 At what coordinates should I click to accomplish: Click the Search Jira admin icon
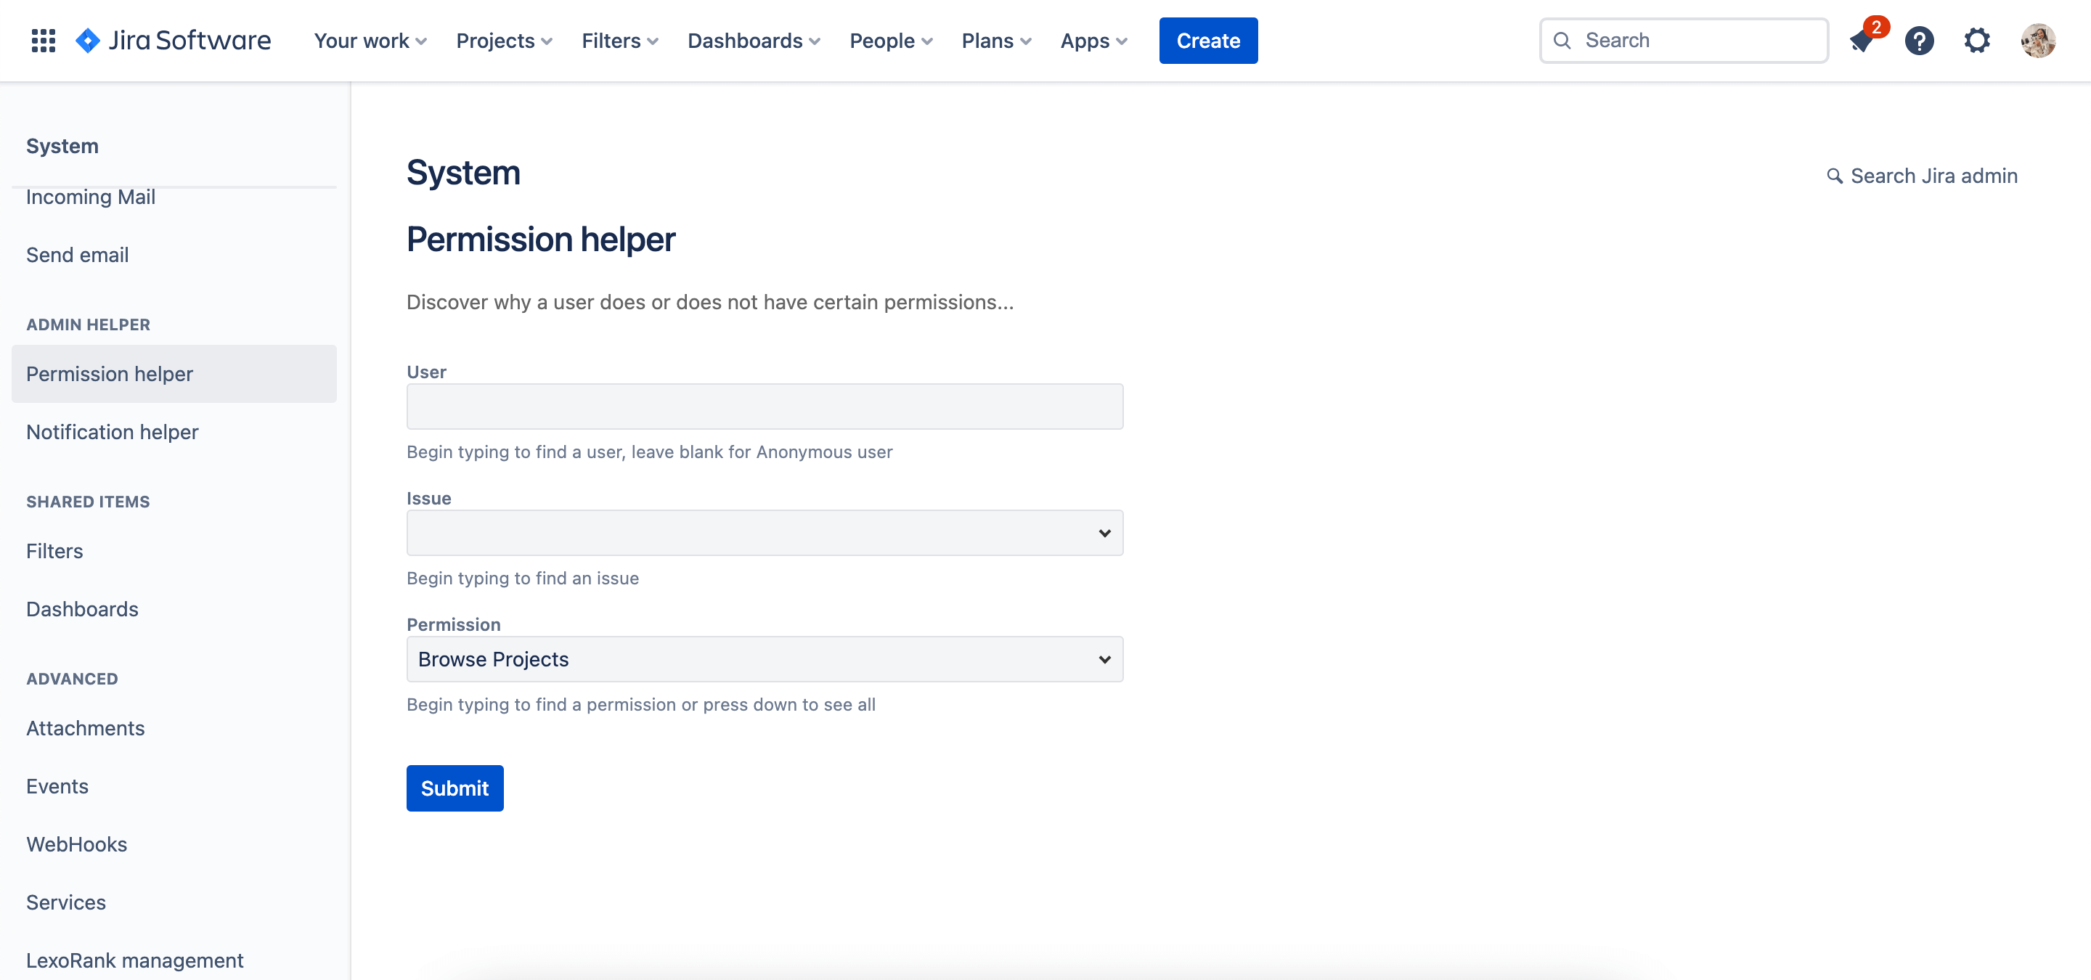[x=1835, y=175]
